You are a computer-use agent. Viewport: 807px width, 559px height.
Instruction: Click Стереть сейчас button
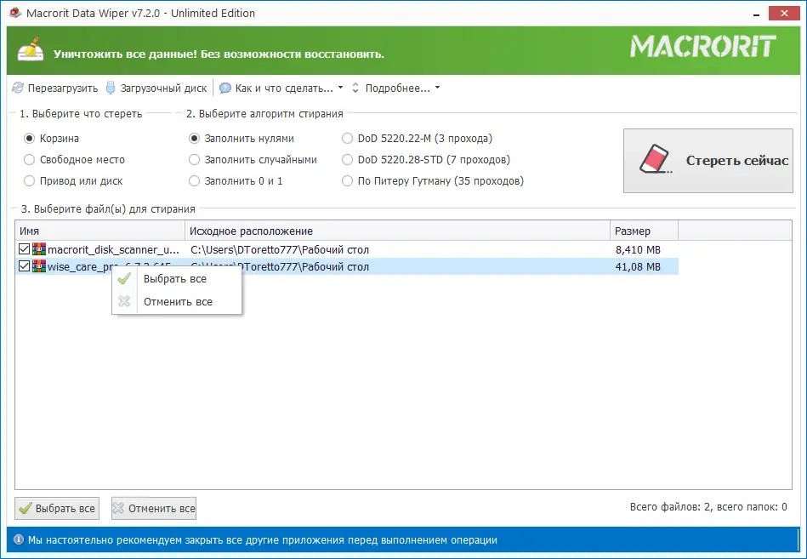point(708,161)
